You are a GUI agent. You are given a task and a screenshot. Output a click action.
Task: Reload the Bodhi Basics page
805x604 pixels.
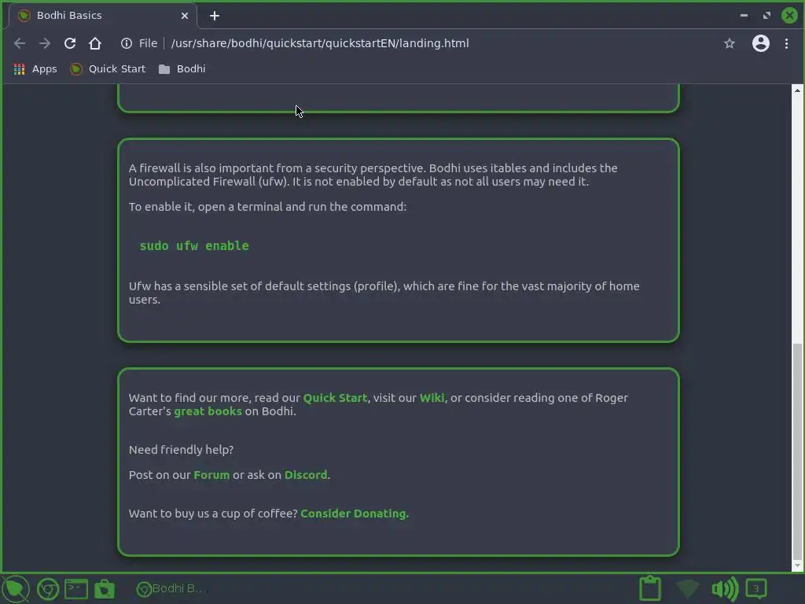tap(70, 44)
